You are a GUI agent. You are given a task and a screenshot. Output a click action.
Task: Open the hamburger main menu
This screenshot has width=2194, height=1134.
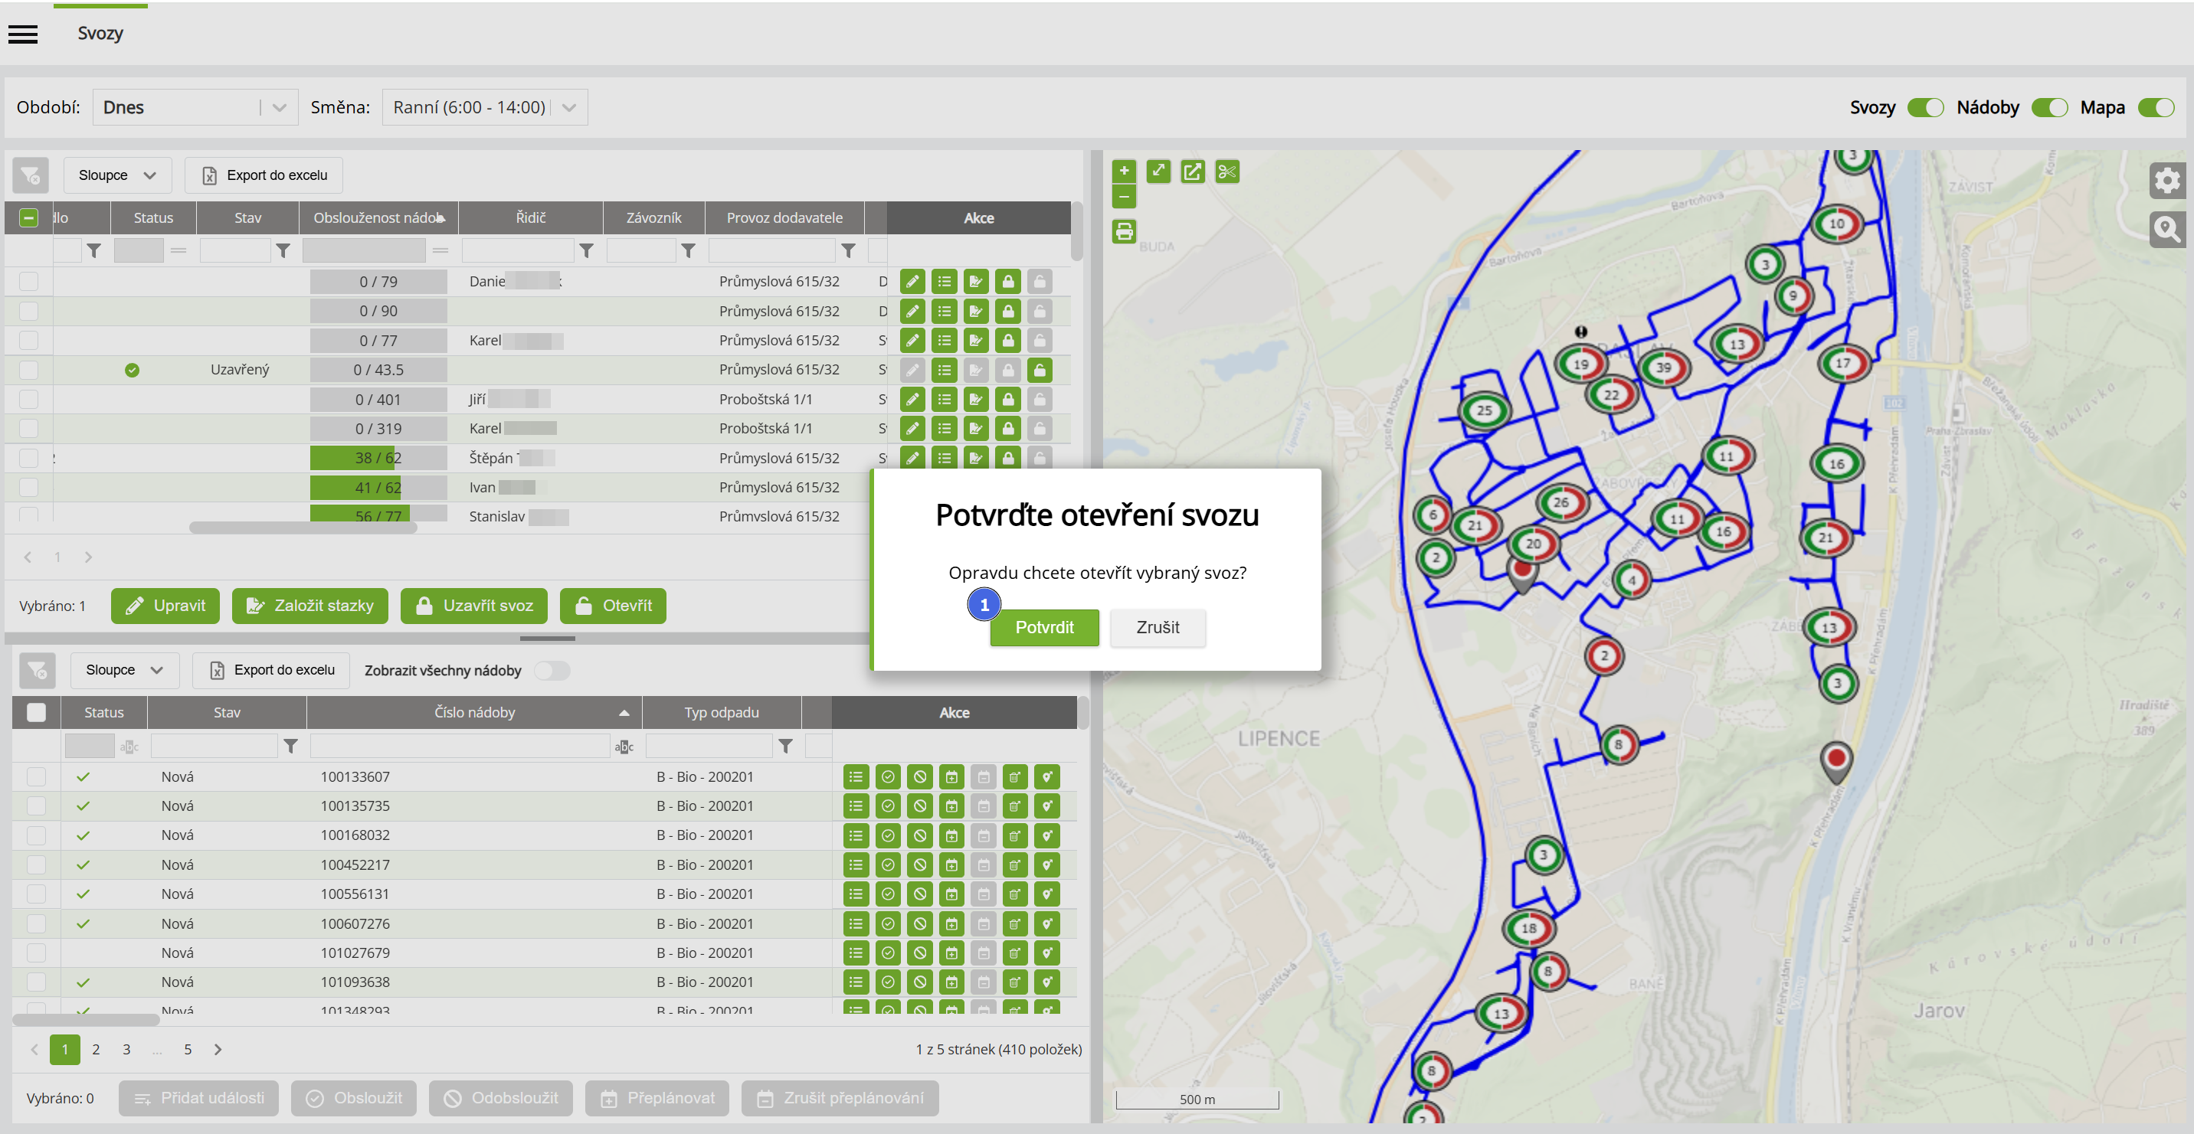click(23, 34)
